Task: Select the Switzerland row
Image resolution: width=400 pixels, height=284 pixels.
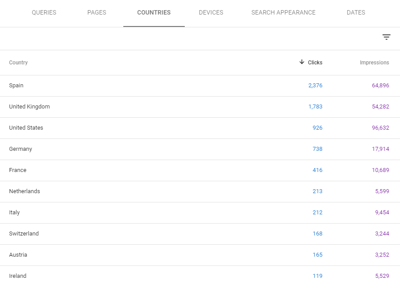Action: click(24, 234)
